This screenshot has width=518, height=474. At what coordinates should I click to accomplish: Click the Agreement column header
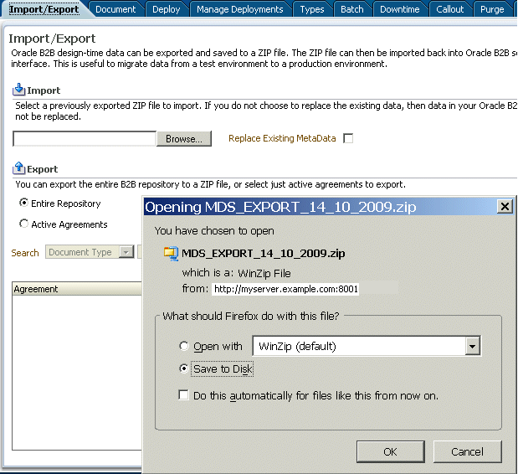point(77,289)
